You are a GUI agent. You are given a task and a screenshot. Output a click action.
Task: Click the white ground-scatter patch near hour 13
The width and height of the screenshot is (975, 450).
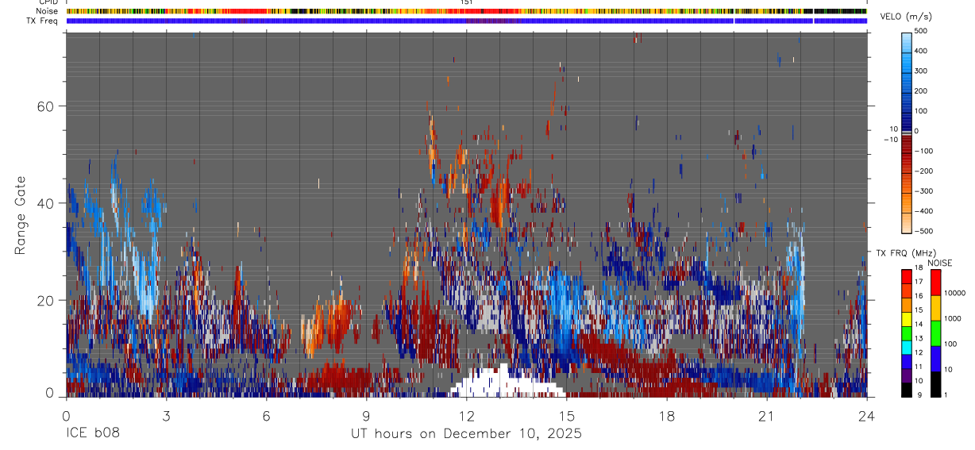(507, 383)
